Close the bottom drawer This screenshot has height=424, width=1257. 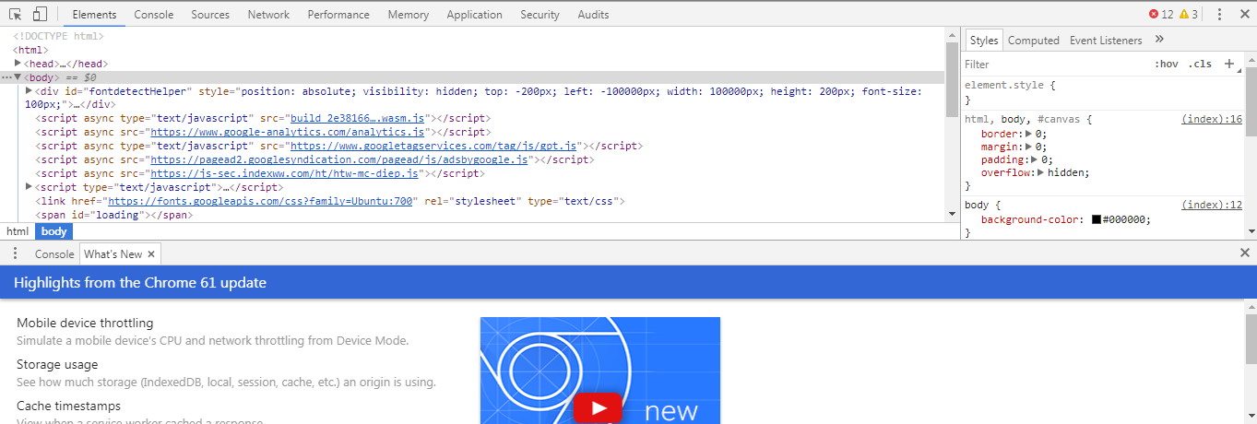(x=1245, y=253)
